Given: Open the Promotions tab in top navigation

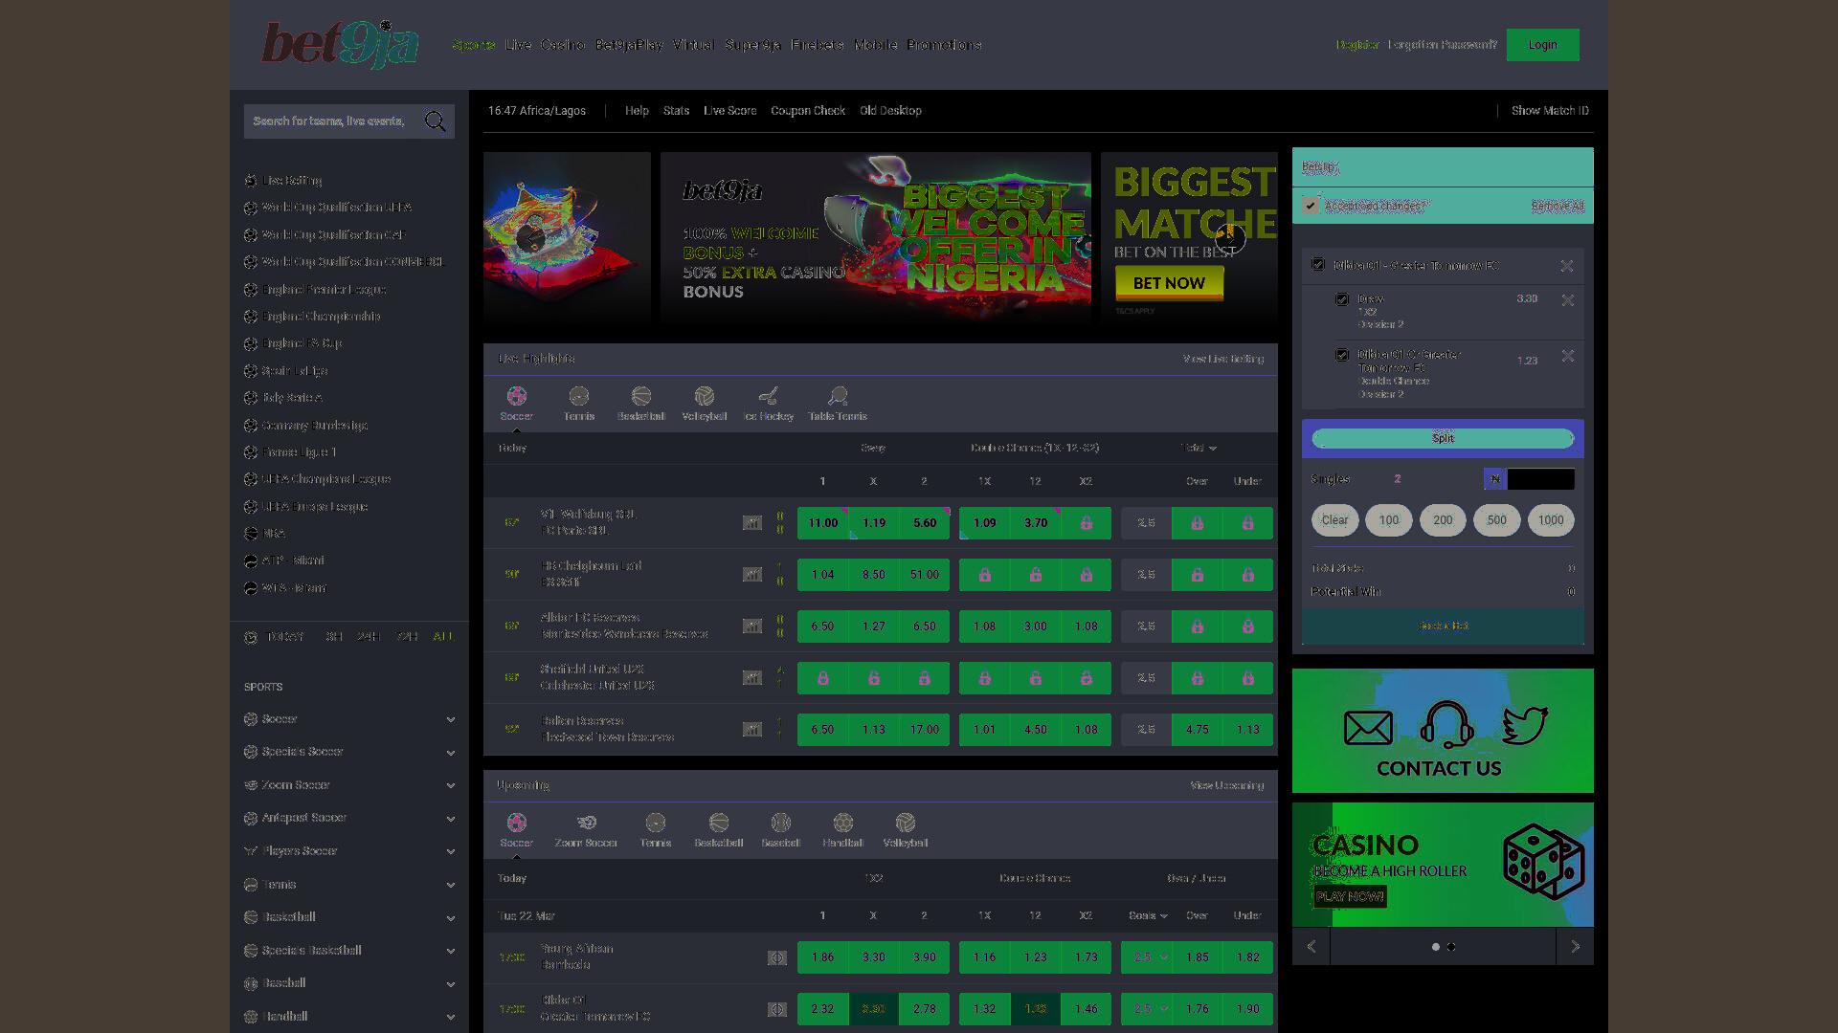Looking at the screenshot, I should 944,45.
